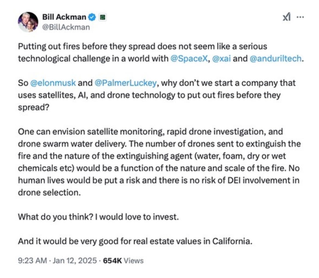
Task: Click the 9:23 AM post time
Action: point(32,260)
